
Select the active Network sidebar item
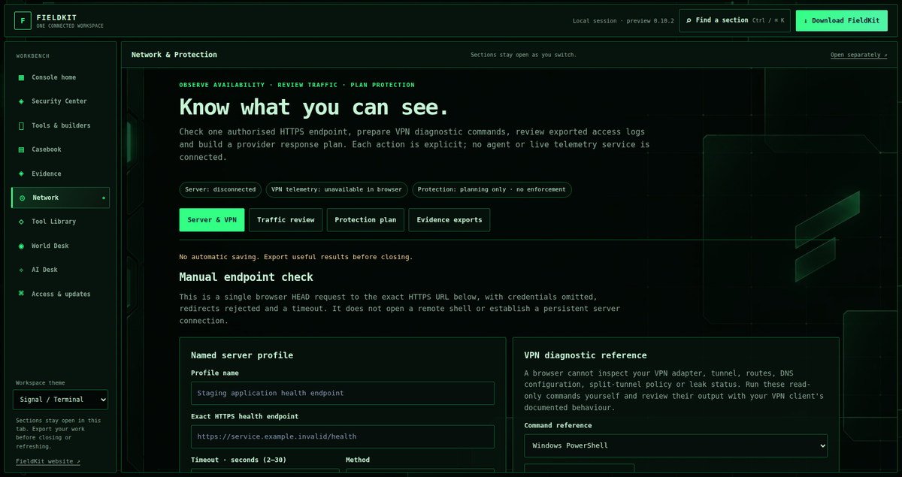60,198
